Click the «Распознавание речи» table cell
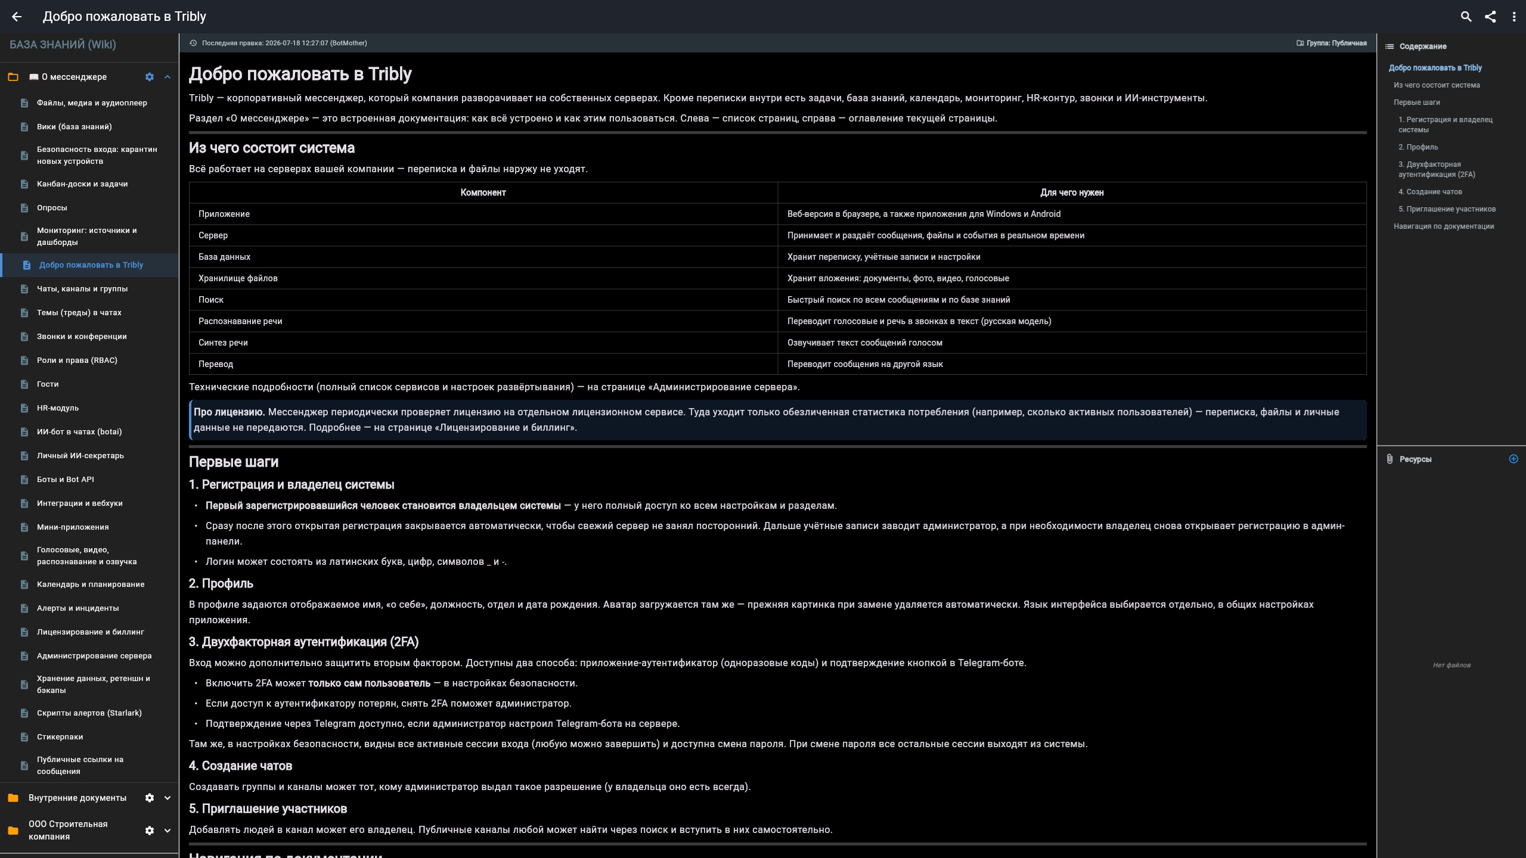Image resolution: width=1526 pixels, height=858 pixels. [483, 321]
